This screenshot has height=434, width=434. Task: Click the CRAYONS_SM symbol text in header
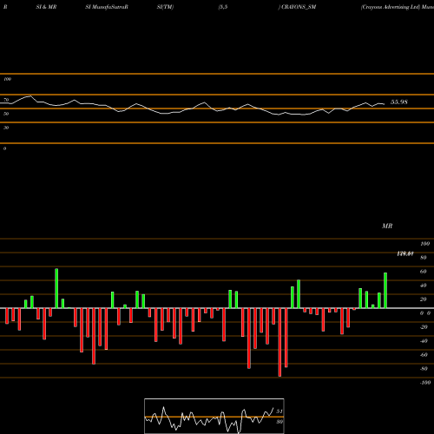pyautogui.click(x=299, y=7)
